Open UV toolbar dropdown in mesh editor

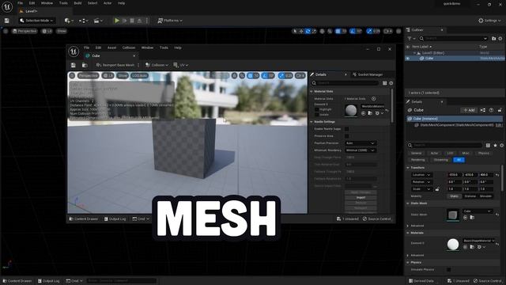(181, 65)
